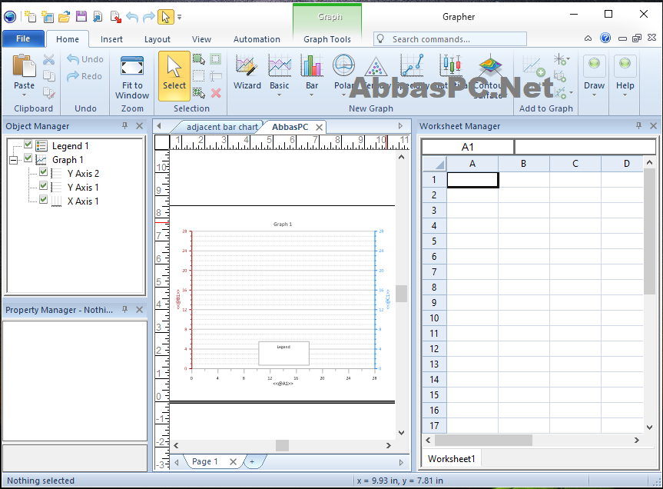Open the Help dropdown in ribbon
This screenshot has width=663, height=489.
[x=625, y=95]
